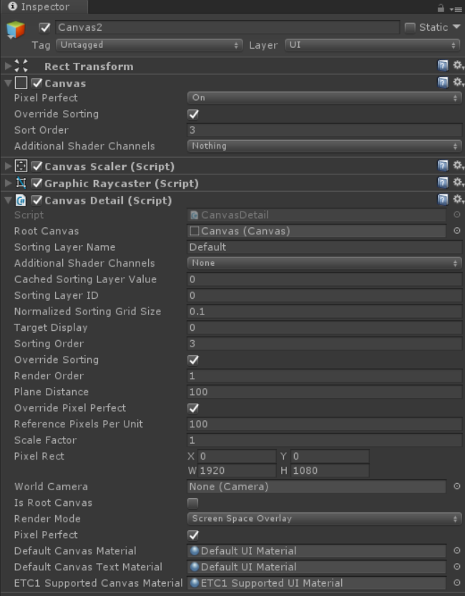Open the Canvas Scaler gear settings icon
Image resolution: width=465 pixels, height=596 pixels.
click(x=458, y=166)
